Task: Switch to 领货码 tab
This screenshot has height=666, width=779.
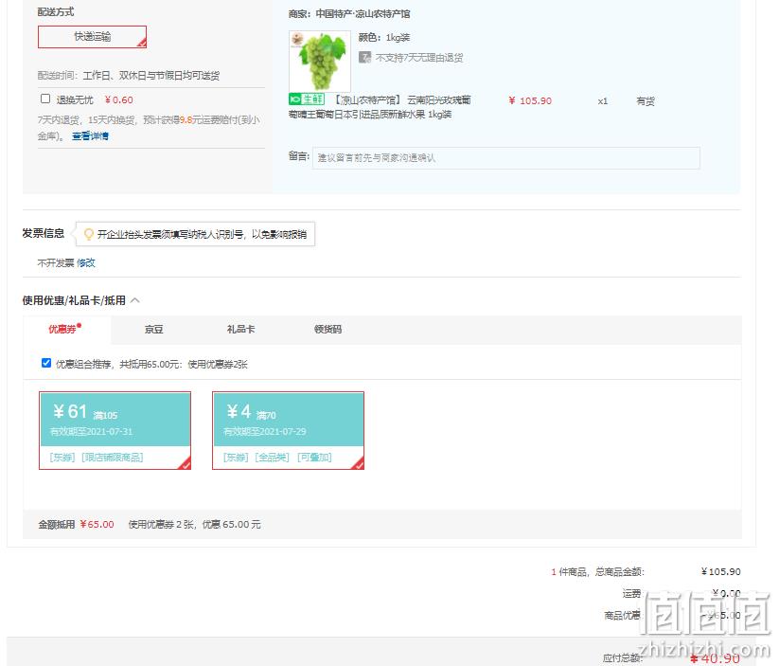Action: coord(328,330)
